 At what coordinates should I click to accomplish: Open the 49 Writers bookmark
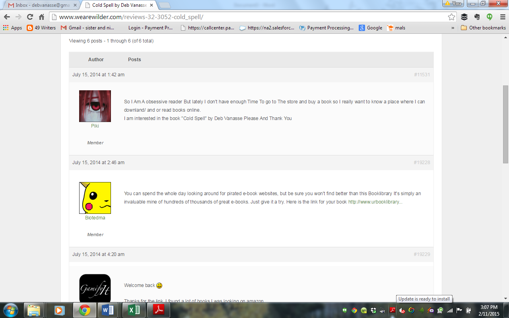click(x=41, y=28)
